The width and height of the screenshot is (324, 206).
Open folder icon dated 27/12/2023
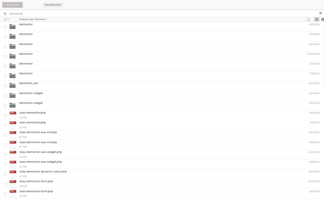pyautogui.click(x=12, y=56)
